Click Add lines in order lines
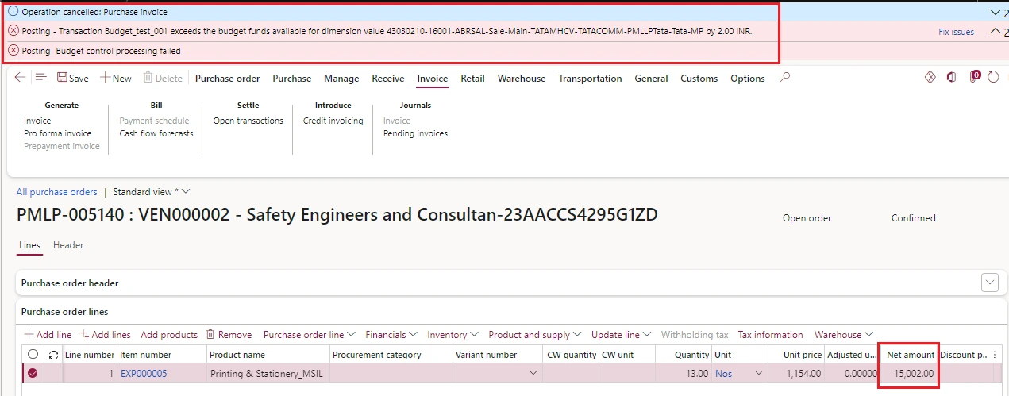The image size is (1009, 396). tap(105, 335)
